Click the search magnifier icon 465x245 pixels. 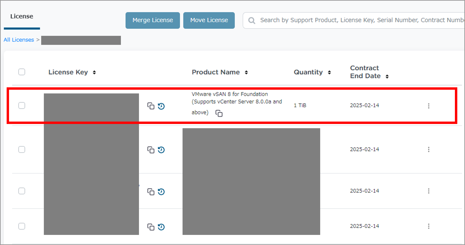pyautogui.click(x=252, y=20)
